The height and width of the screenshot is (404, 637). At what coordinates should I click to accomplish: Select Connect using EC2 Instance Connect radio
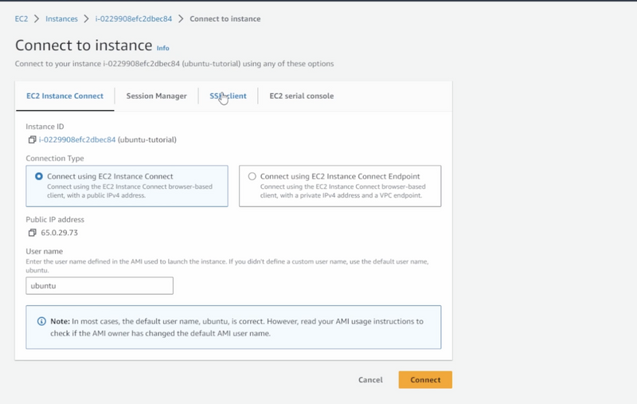(38, 176)
